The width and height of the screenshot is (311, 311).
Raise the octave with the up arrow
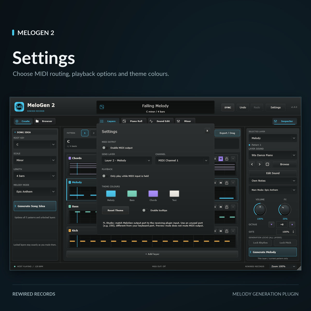[x=292, y=224]
